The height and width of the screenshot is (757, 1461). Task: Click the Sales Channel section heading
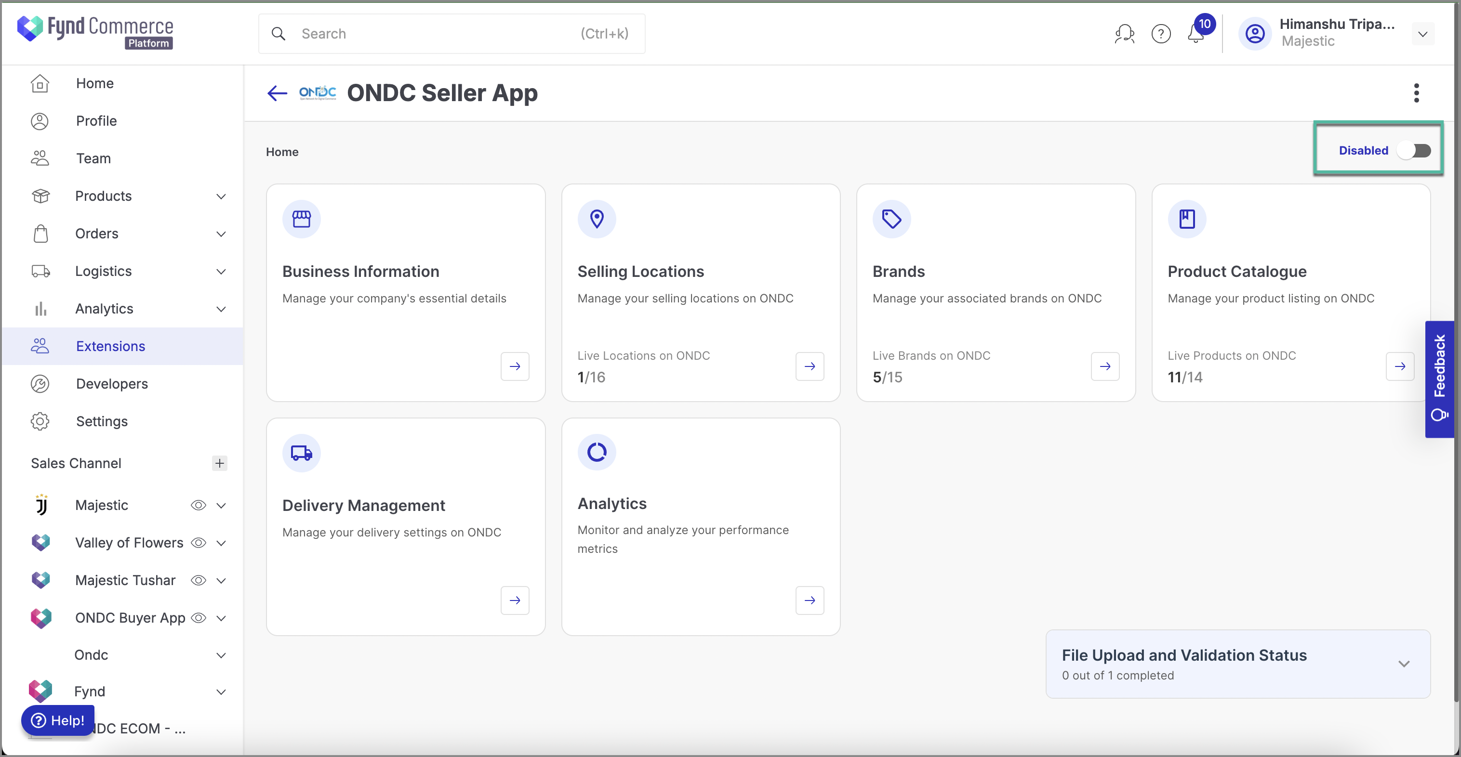point(76,463)
